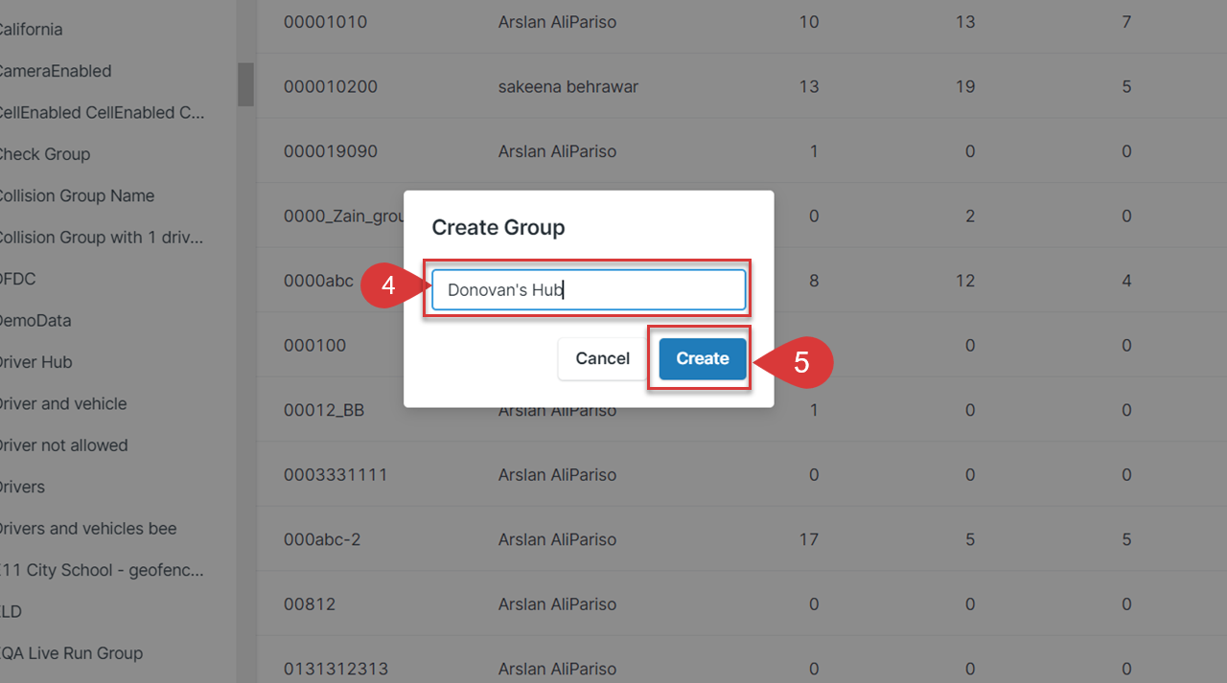
Task: Select the 000100 row
Action: 742,345
